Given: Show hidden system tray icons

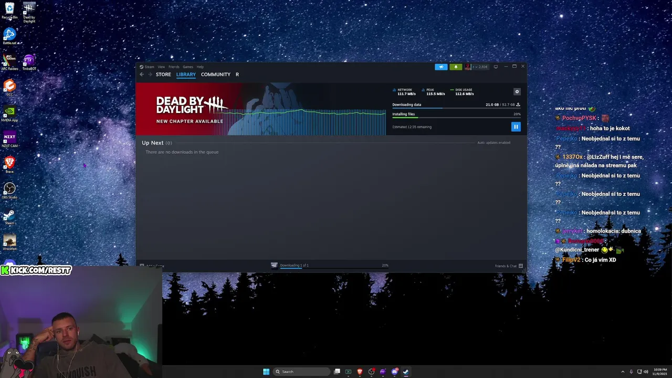Looking at the screenshot, I should coord(623,372).
